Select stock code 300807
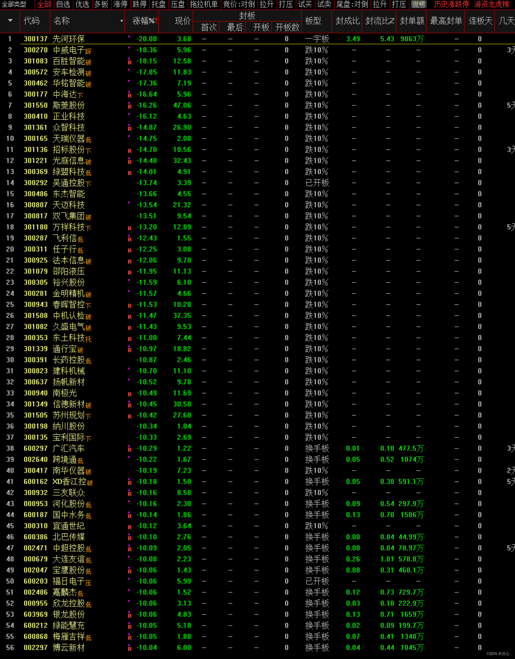This screenshot has width=515, height=659. pos(36,205)
